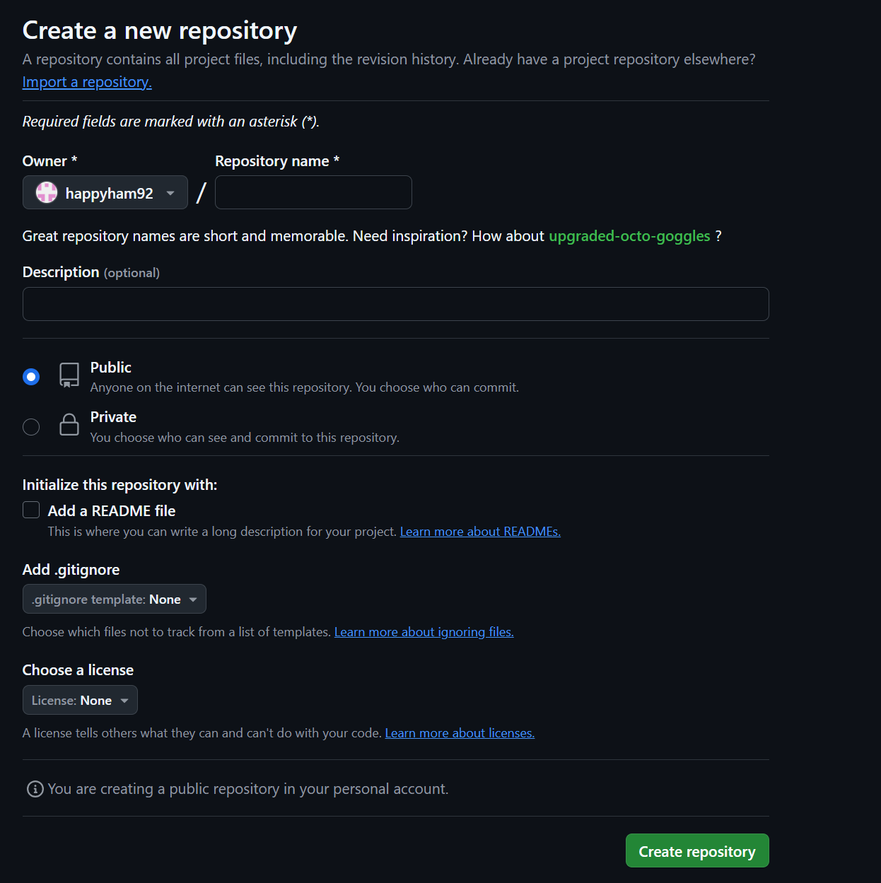Select the Private visibility radio button

coord(31,427)
